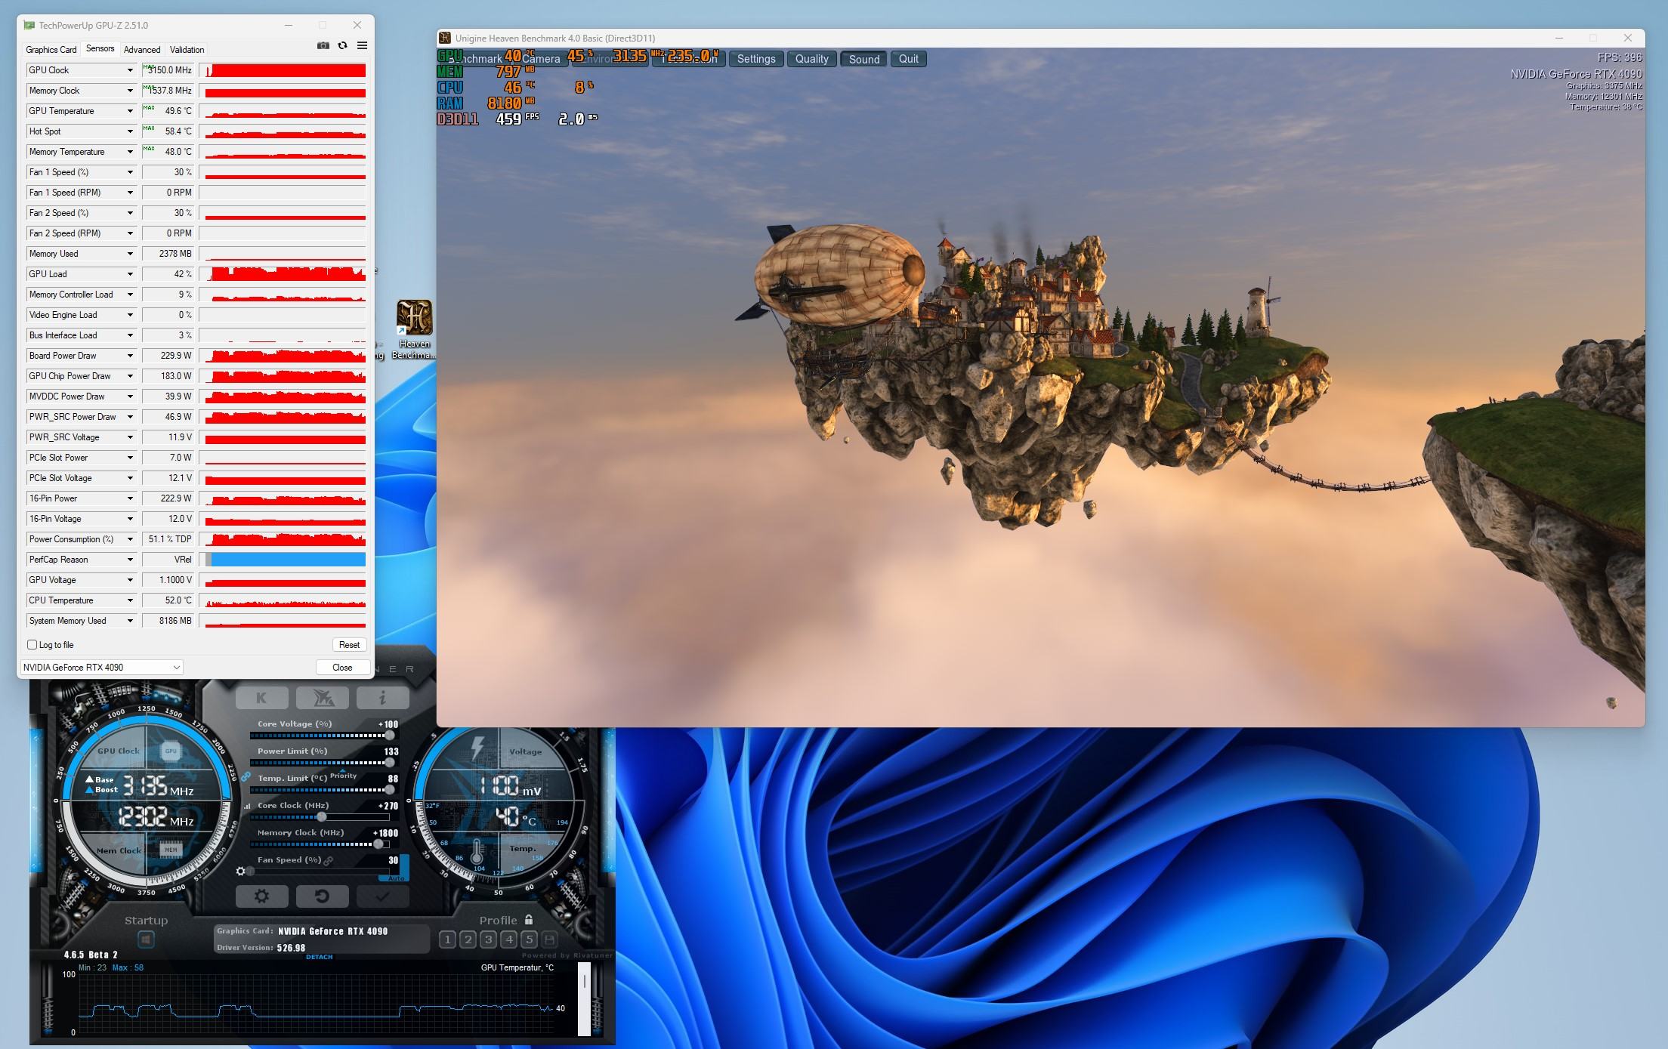The height and width of the screenshot is (1049, 1668).
Task: Toggle the fan speed sync link icon
Action: 329,860
